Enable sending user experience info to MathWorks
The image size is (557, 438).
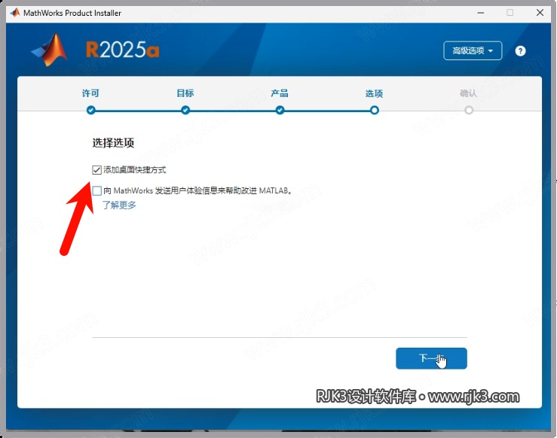click(x=96, y=191)
